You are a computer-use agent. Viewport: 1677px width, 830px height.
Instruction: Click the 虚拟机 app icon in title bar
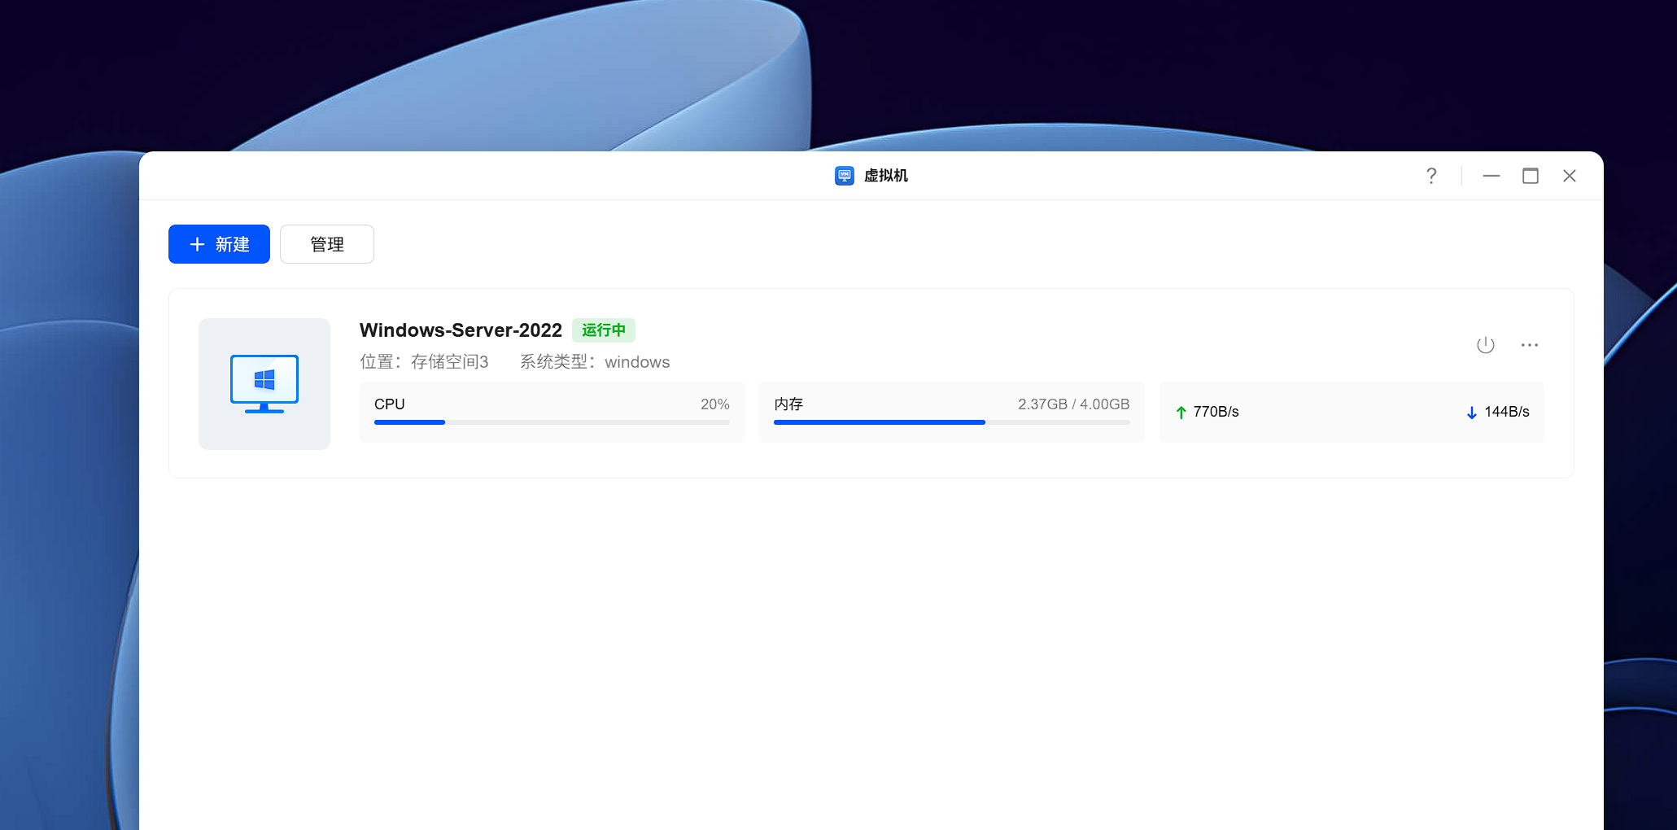845,176
